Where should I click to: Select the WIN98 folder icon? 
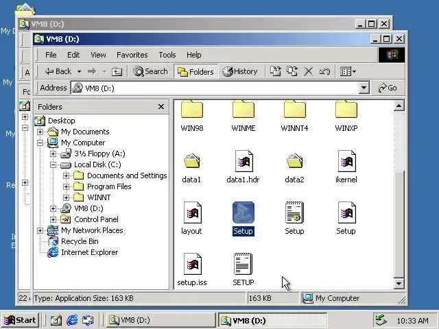click(192, 110)
